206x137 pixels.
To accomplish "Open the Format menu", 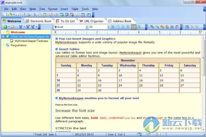I will 53,9.
